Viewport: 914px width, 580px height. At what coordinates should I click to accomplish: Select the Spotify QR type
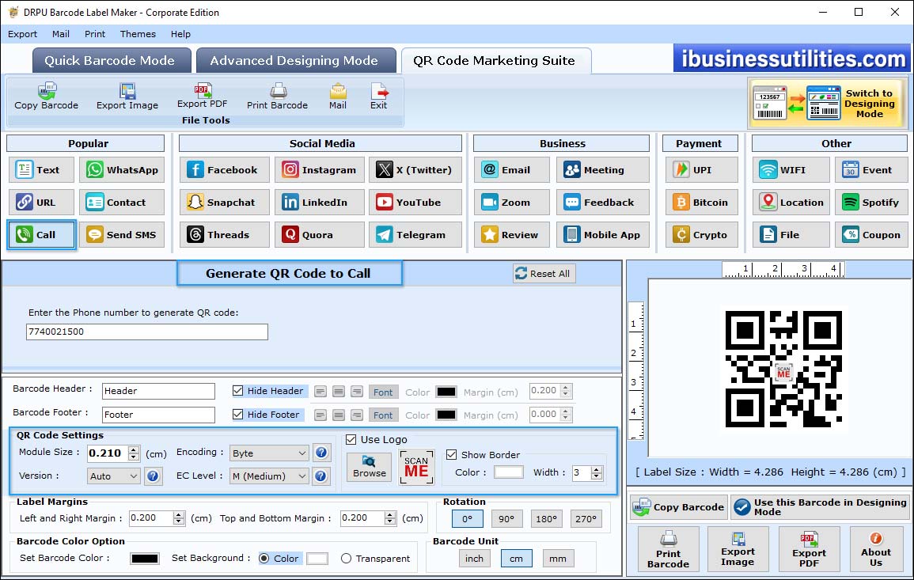(871, 203)
